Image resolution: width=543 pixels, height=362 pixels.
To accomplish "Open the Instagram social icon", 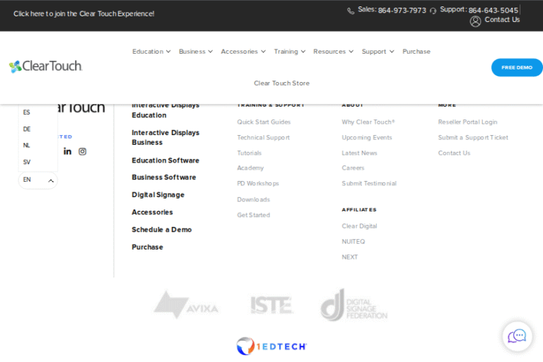I will 83,151.
